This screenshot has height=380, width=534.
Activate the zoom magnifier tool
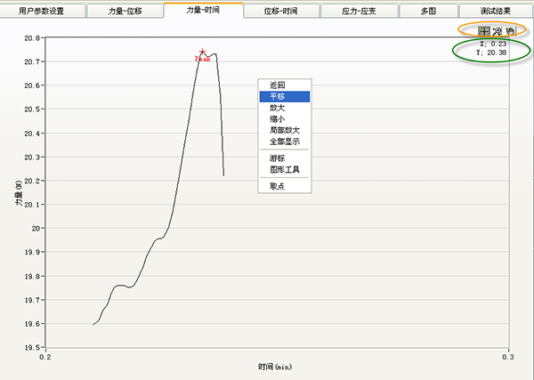click(x=497, y=31)
